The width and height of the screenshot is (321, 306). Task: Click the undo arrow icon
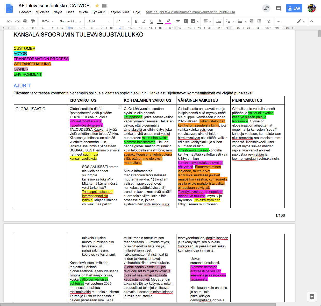tap(10, 21)
